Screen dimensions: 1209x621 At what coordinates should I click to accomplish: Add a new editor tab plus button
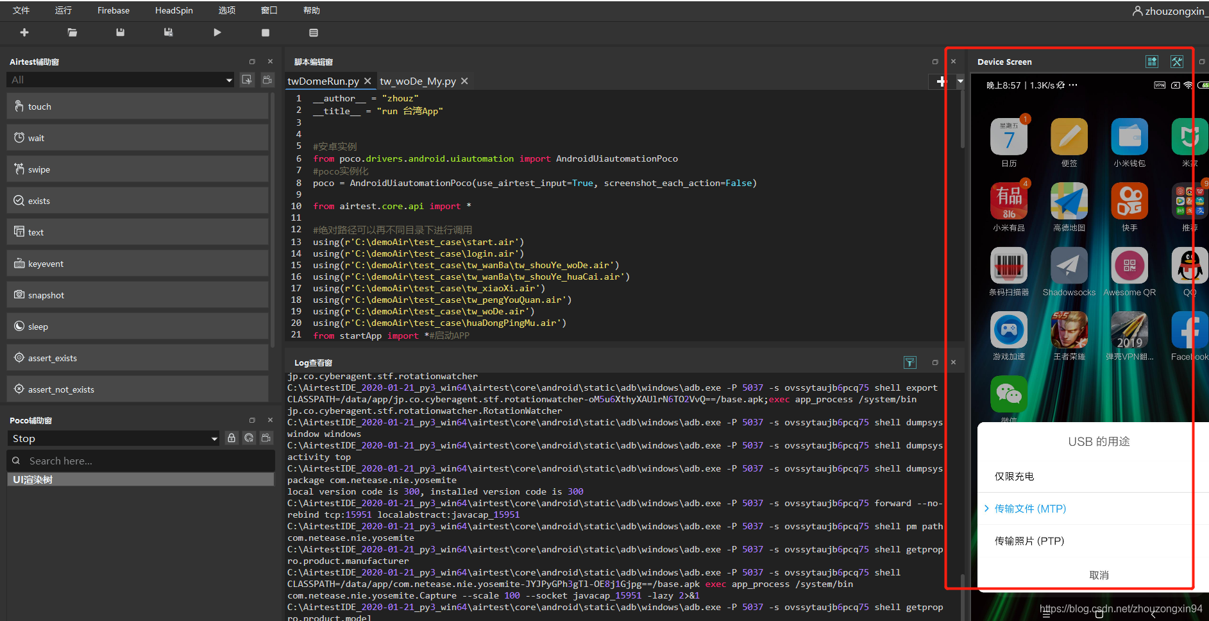click(941, 81)
